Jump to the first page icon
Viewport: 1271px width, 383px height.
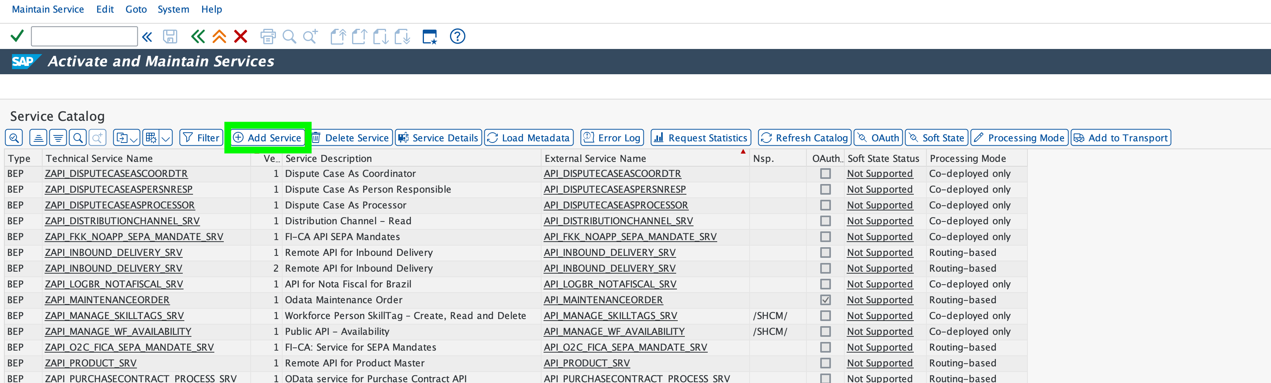(338, 36)
